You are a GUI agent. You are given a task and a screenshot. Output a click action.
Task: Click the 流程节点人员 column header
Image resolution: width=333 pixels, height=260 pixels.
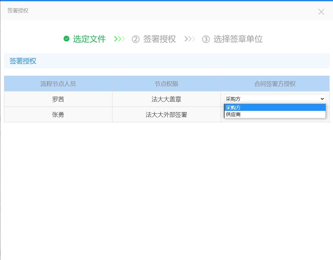tap(58, 84)
